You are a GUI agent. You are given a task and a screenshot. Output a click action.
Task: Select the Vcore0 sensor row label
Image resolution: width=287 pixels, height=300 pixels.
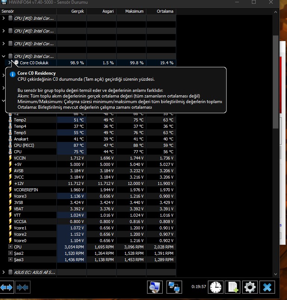[x=20, y=241]
